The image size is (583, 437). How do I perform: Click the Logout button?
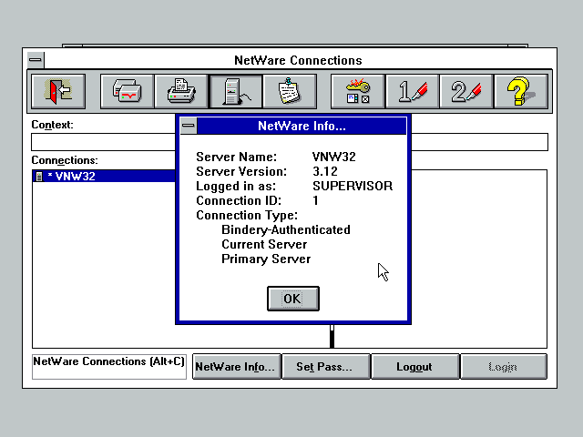(415, 367)
